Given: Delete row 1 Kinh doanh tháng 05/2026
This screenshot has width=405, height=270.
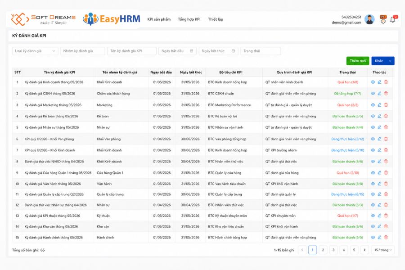Looking at the screenshot, I should point(386,82).
